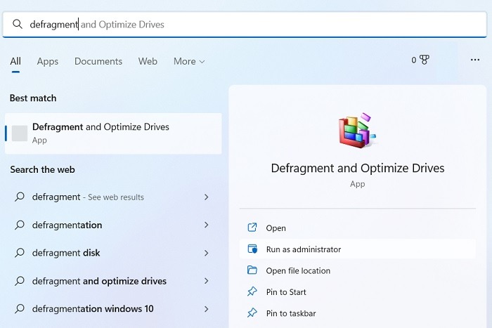Choose 'defragment - See web results' suggestion
This screenshot has width=492, height=328.
113,197
